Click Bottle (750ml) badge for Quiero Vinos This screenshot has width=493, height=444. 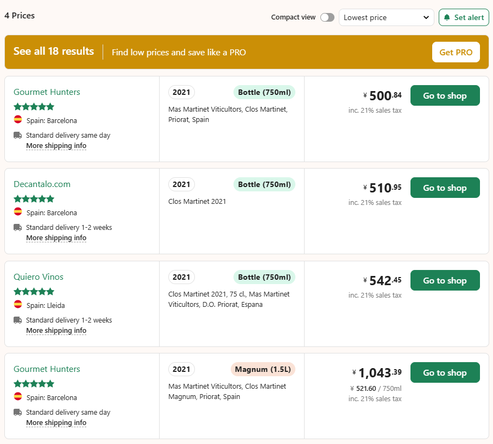tap(264, 277)
